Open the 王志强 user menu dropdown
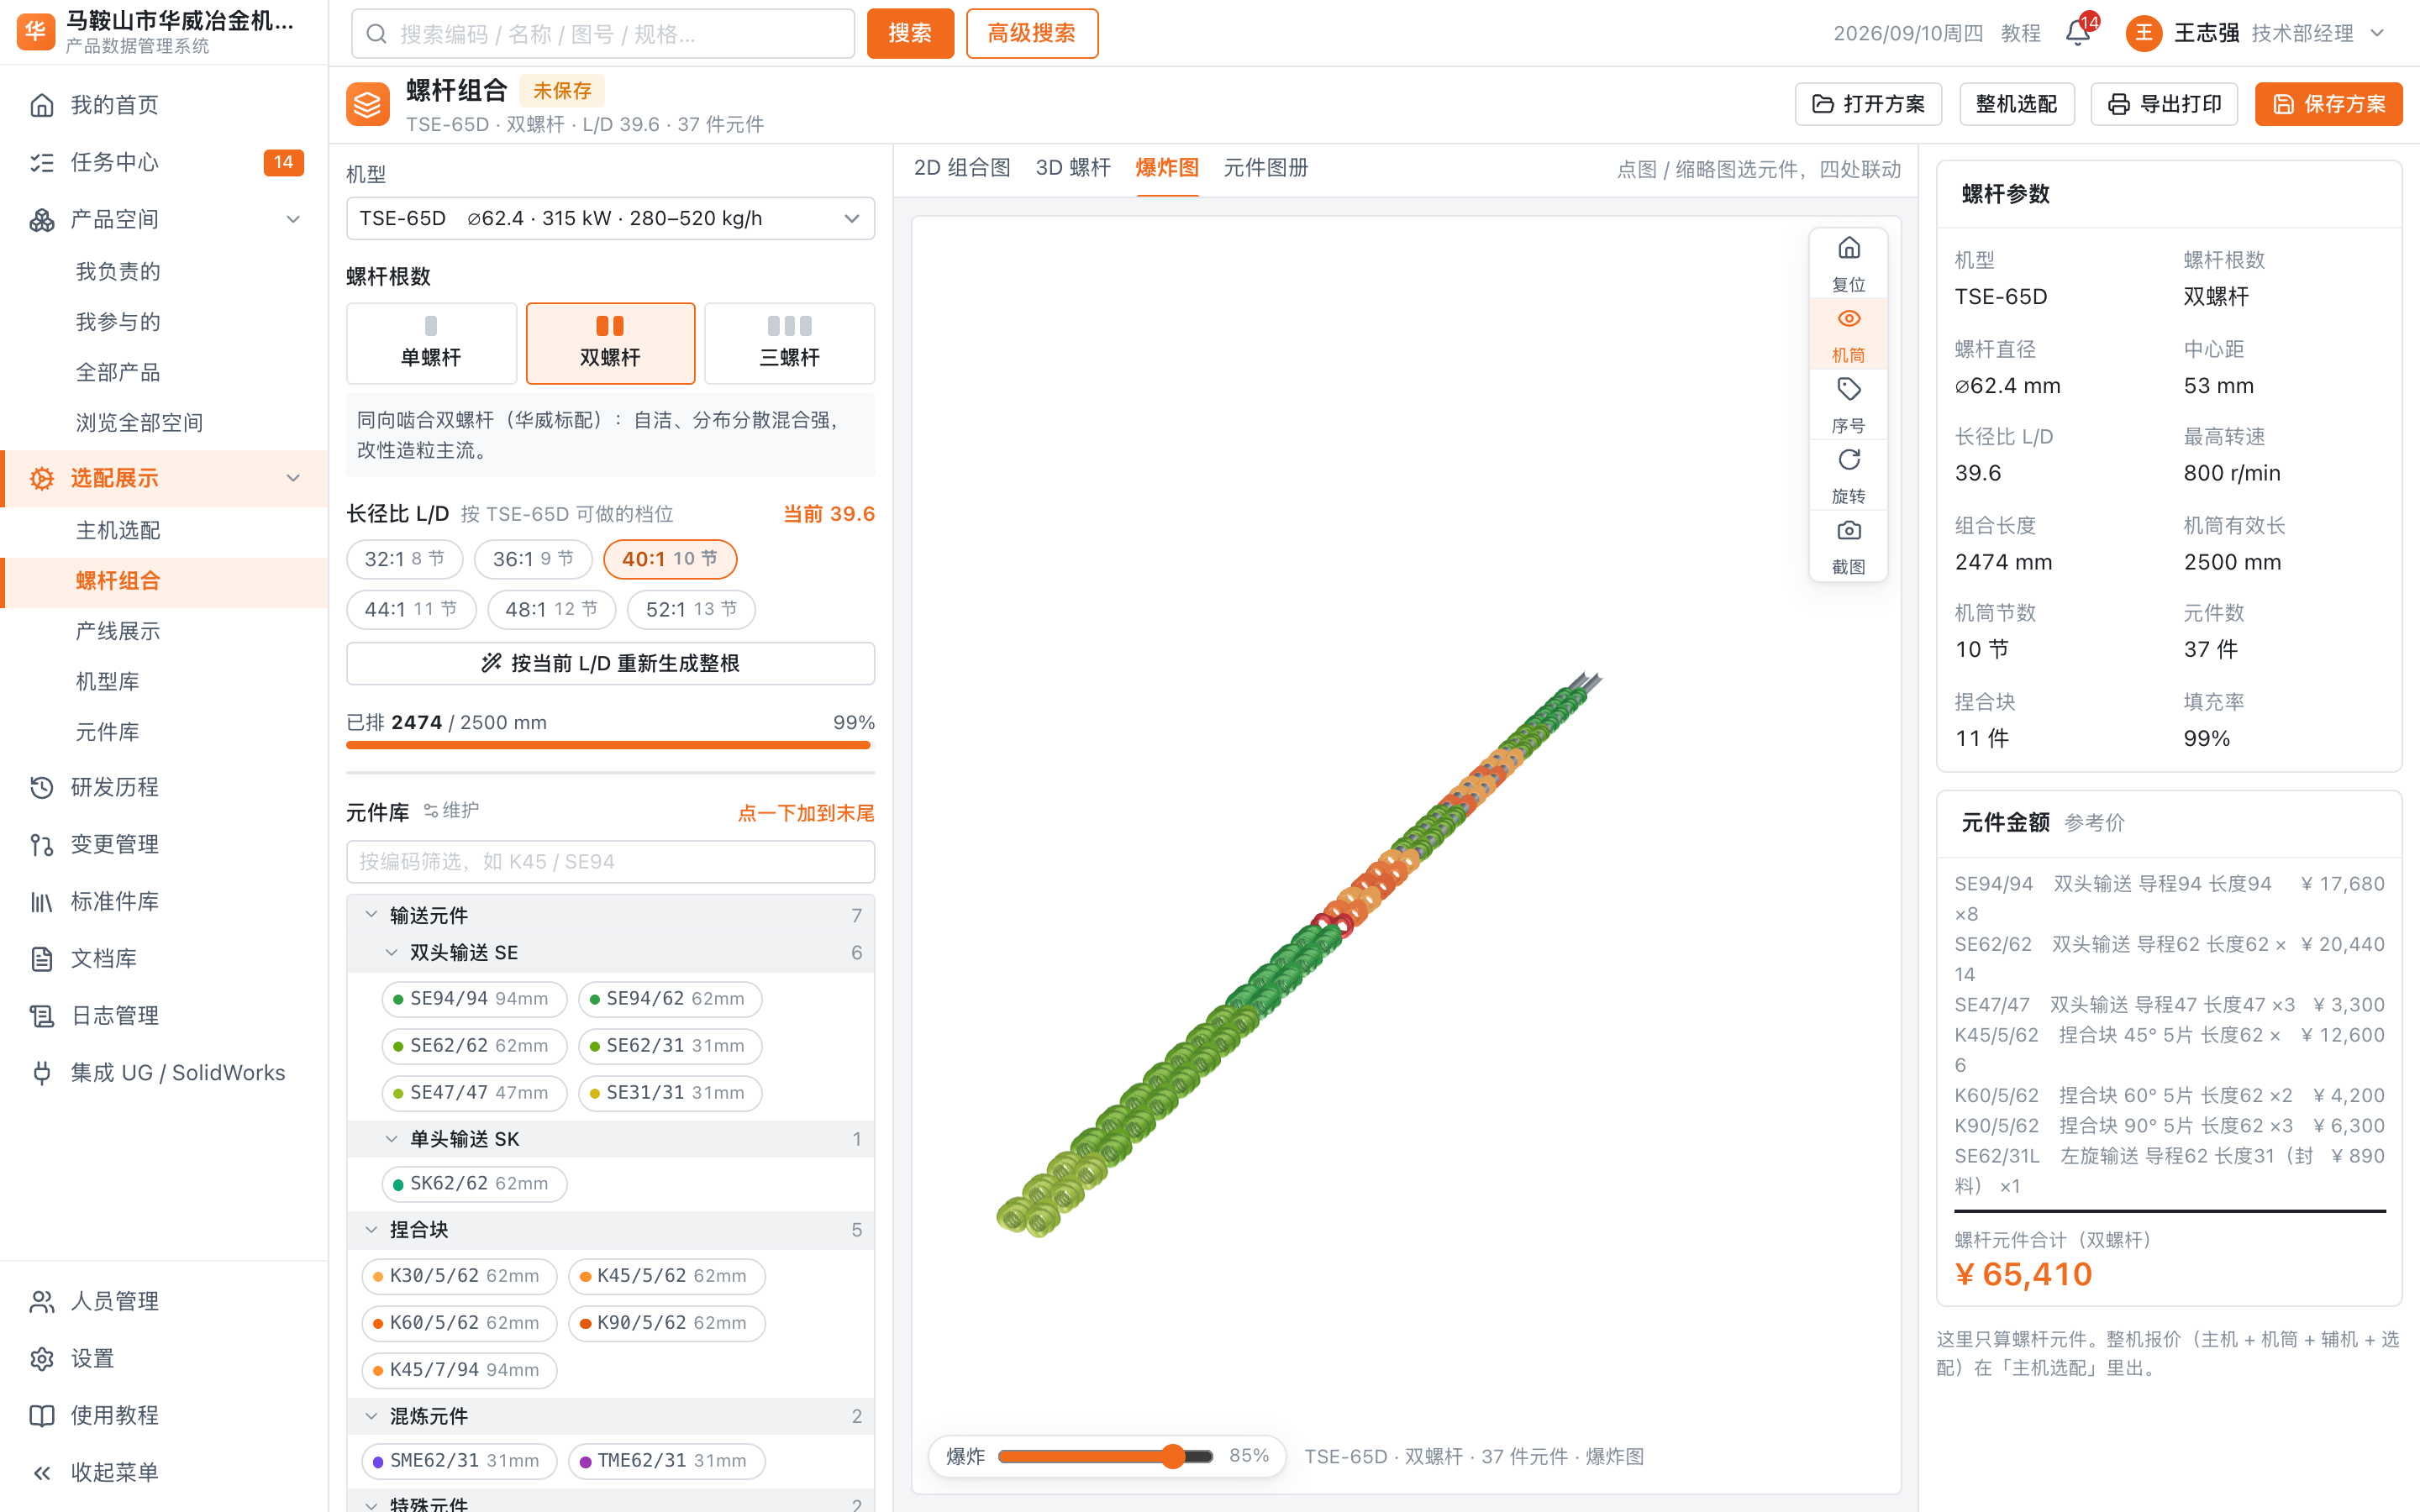Image resolution: width=2420 pixels, height=1512 pixels. (2256, 33)
